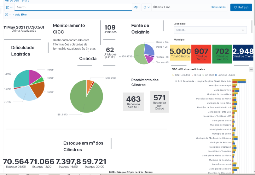Screen dimensions: 255x175
Task: Click the Município de Tefé label
Action: [x=222, y=90]
